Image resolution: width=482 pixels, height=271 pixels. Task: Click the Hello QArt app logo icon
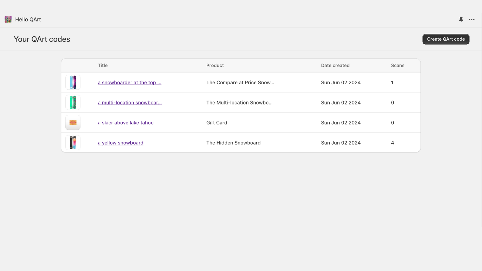(8, 19)
